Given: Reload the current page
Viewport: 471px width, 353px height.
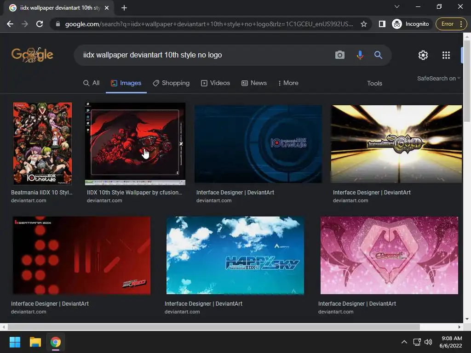Looking at the screenshot, I should coord(40,24).
